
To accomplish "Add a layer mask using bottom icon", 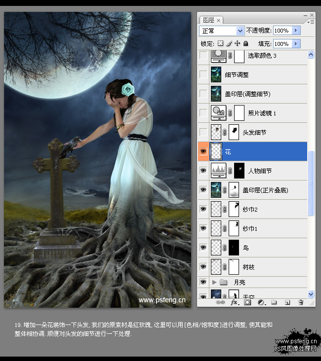I will point(247,302).
